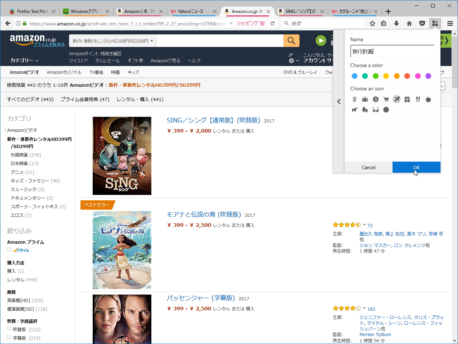Choose the glasses container icon
Viewport: 458px width, 344px height.
376,110
